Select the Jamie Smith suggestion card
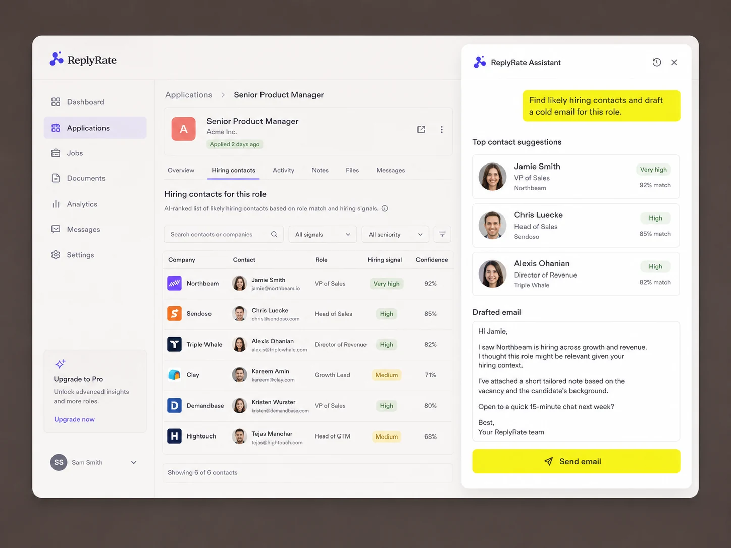 tap(576, 177)
